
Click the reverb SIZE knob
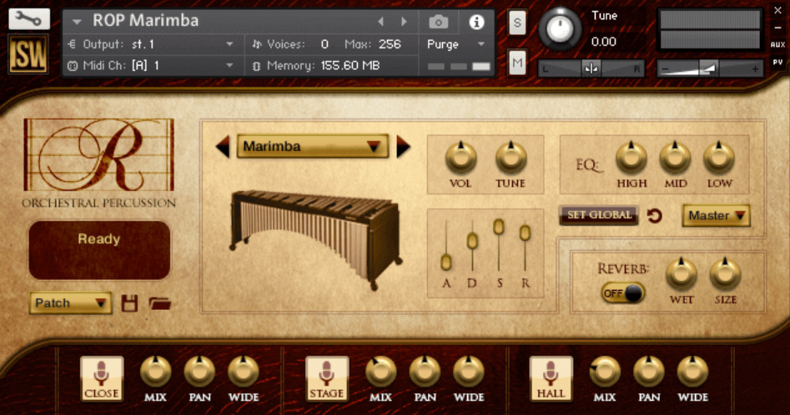click(725, 273)
